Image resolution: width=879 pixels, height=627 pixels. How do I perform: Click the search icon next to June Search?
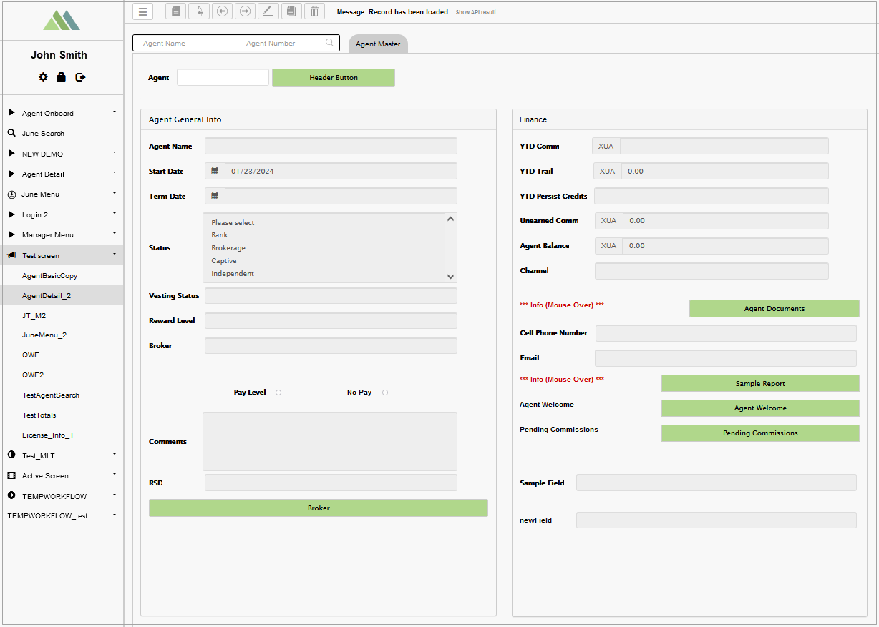11,133
